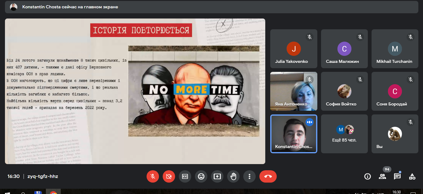The image size is (423, 194).
Task: Select the meeting code zyq-tgfz-hhz
Action: [43, 176]
